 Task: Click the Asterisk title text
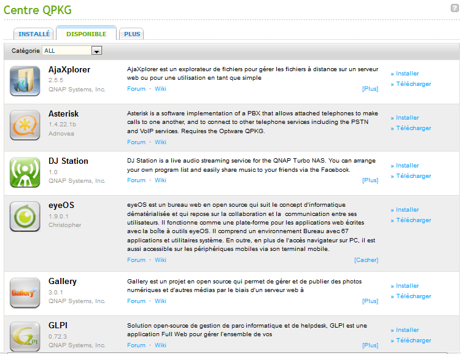[63, 114]
